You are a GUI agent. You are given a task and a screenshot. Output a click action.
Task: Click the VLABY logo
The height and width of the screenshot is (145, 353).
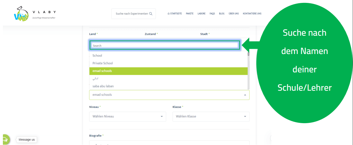(35, 14)
